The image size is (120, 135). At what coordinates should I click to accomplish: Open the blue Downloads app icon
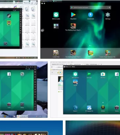tap(91, 15)
